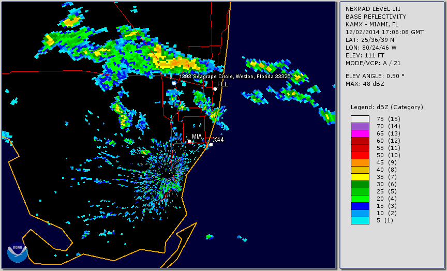Click the 'Legend: dBZ (Category)' title

point(387,107)
